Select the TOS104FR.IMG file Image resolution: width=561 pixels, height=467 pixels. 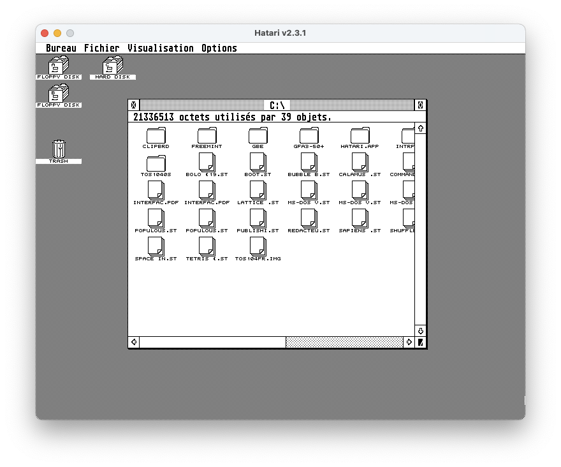tap(258, 249)
